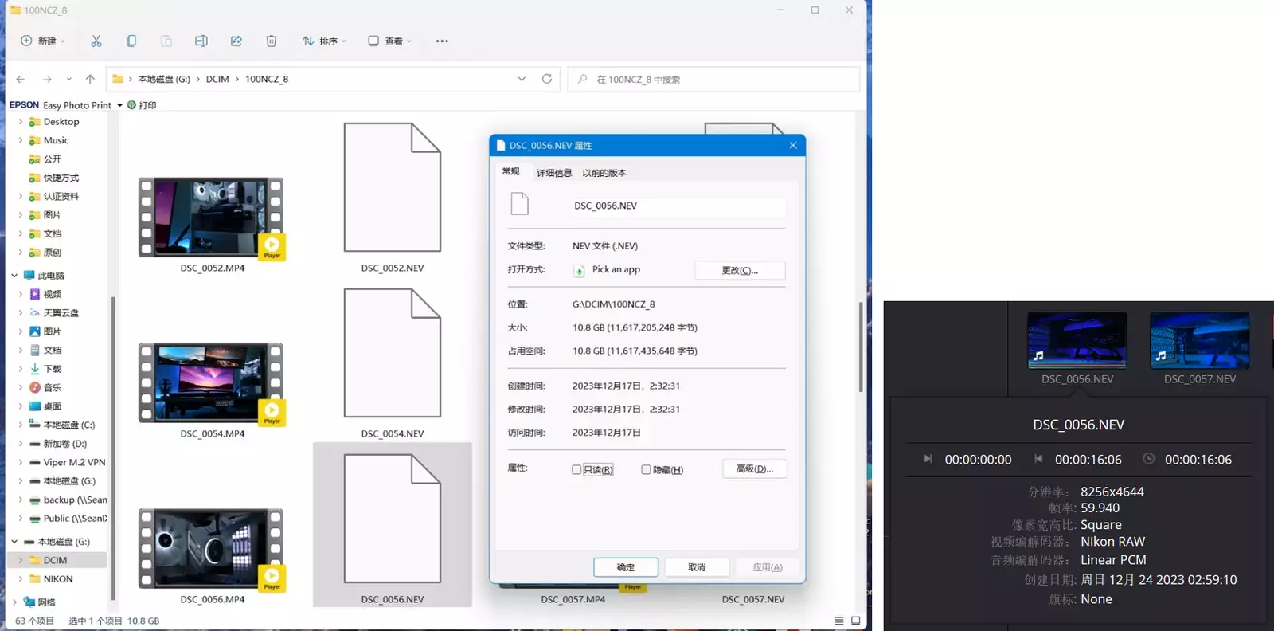Click the Share icon in Explorer toolbar
Image resolution: width=1274 pixels, height=631 pixels.
click(x=236, y=41)
